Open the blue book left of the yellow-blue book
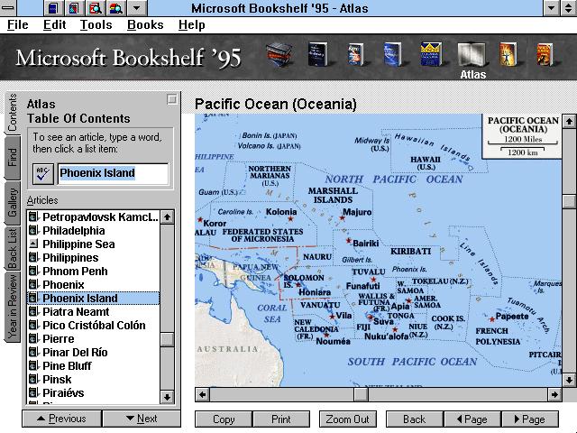Screen dimensions: 577x433 (x=393, y=54)
